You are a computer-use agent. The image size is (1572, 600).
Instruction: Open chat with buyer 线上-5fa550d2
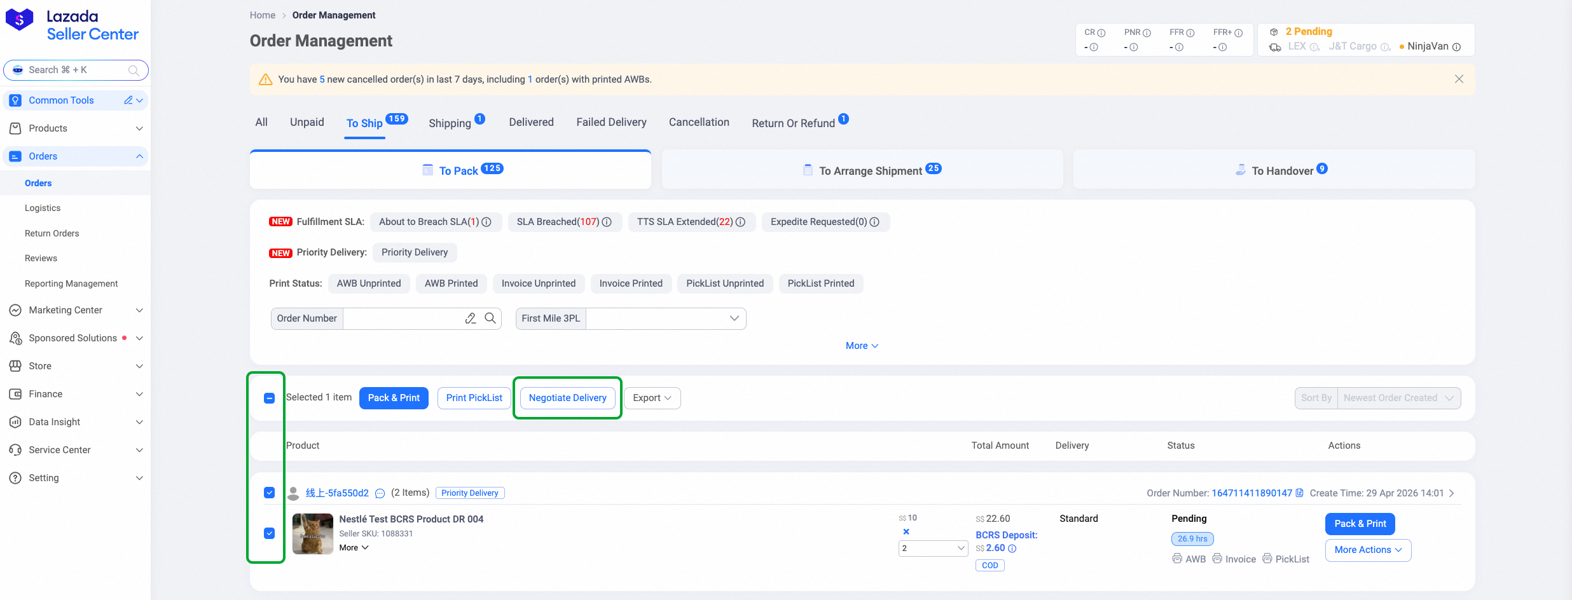click(380, 493)
